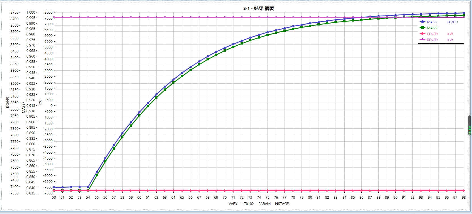Image resolution: width=472 pixels, height=214 pixels.
Task: Select the rotated KG/HR vertical axis title
Action: pyautogui.click(x=8, y=103)
